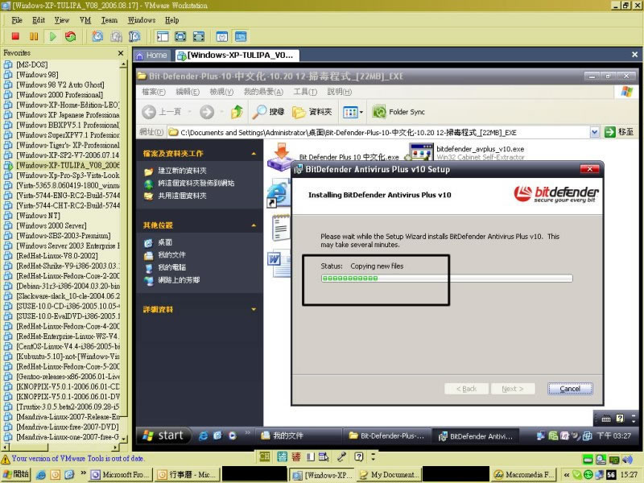Expand the 詳細資料 panel

[254, 309]
